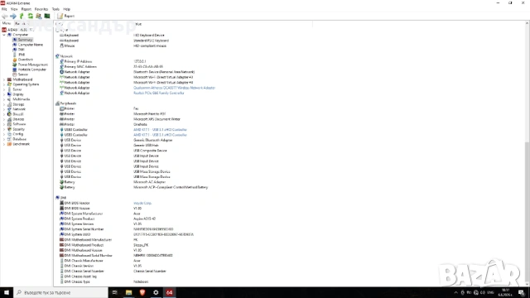Select the Security tree item
Viewport: 530px width, 298px height.
[x=18, y=129]
